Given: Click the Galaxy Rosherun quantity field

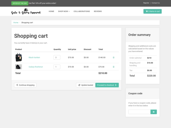Looking at the screenshot, I should [x=57, y=67].
